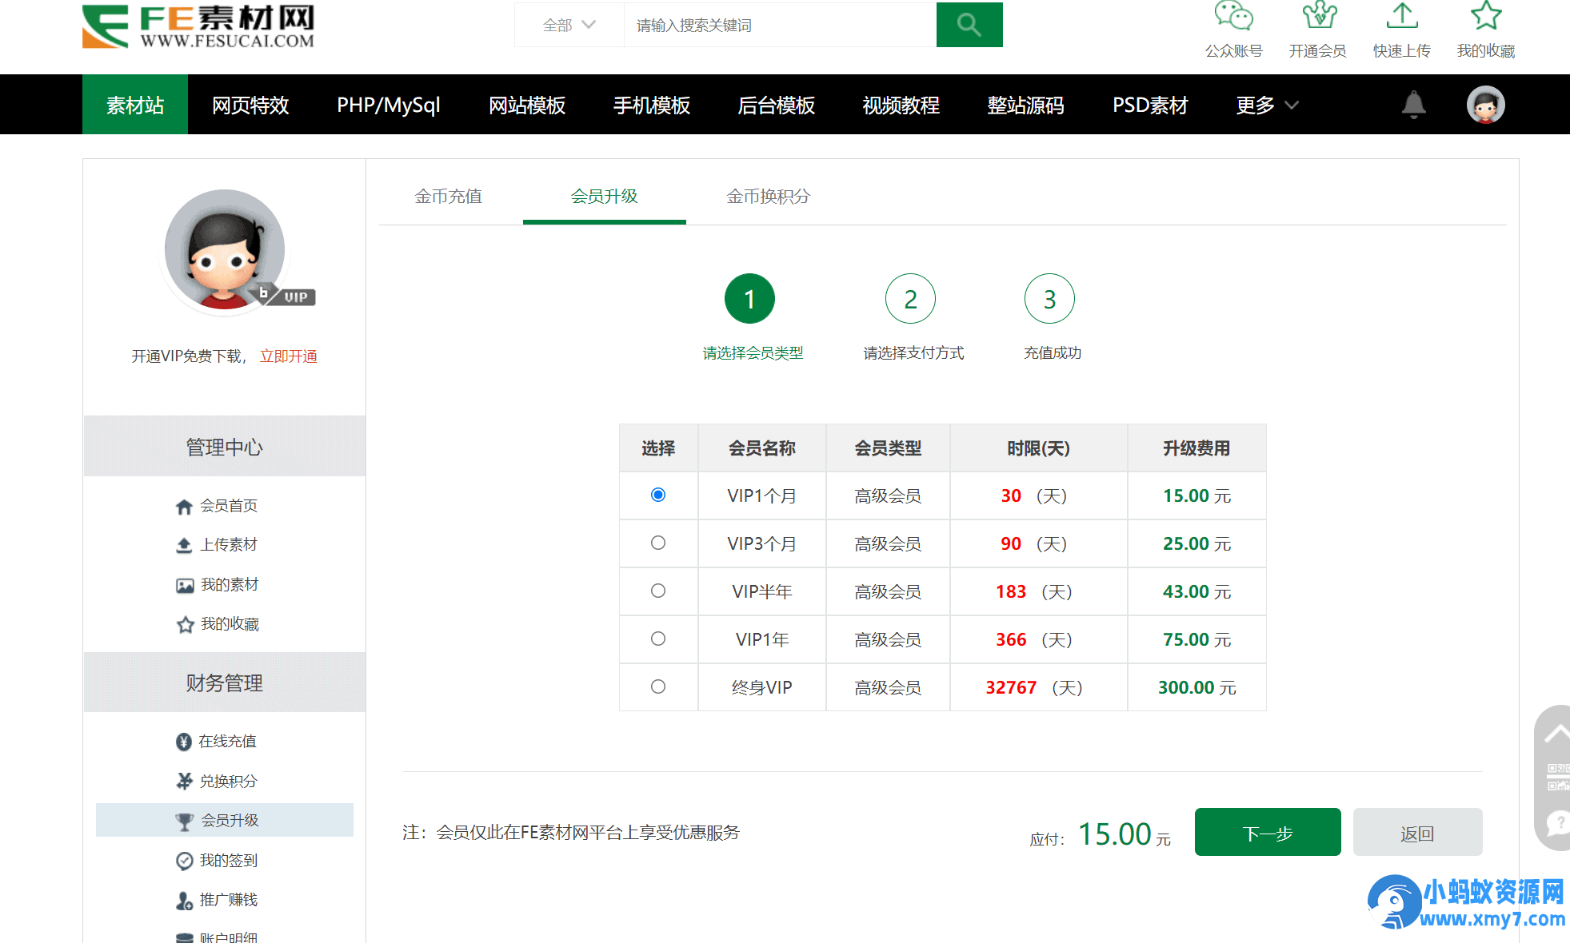Open 后台模板 in the navigation bar
Screen dimensions: 1570x943
point(777,105)
